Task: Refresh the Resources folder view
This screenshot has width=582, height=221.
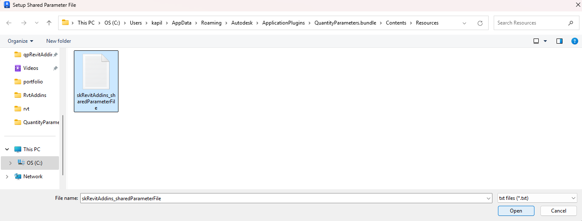Action: [480, 23]
